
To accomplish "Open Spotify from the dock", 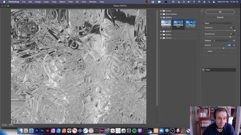I will click(134, 131).
